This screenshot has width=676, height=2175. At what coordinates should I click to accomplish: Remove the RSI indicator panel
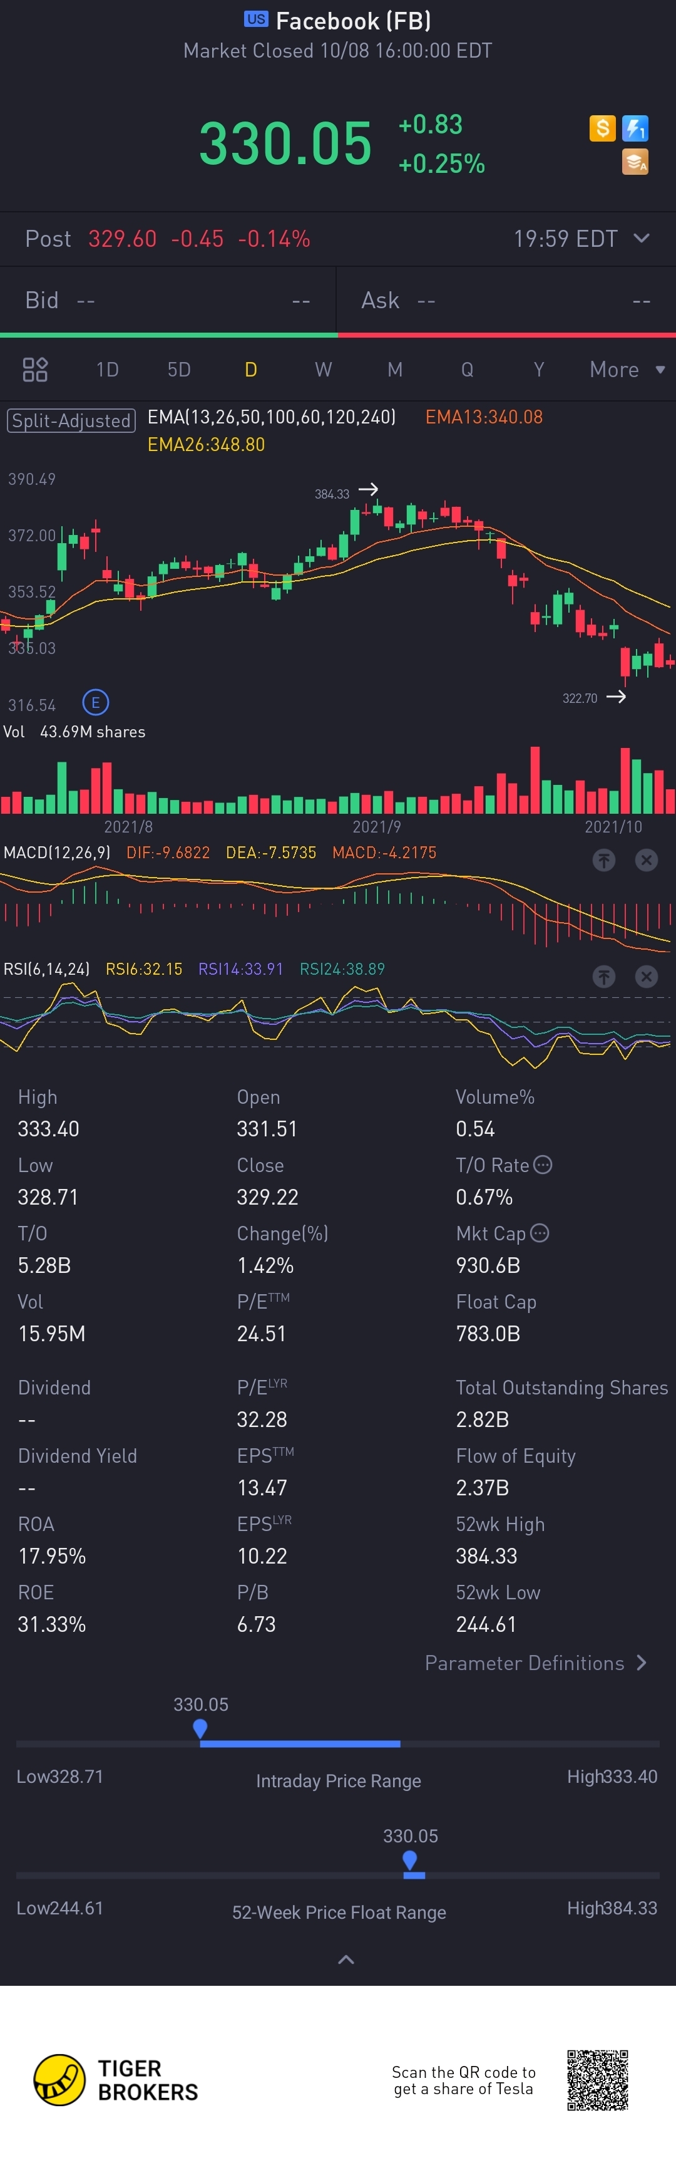coord(647,977)
